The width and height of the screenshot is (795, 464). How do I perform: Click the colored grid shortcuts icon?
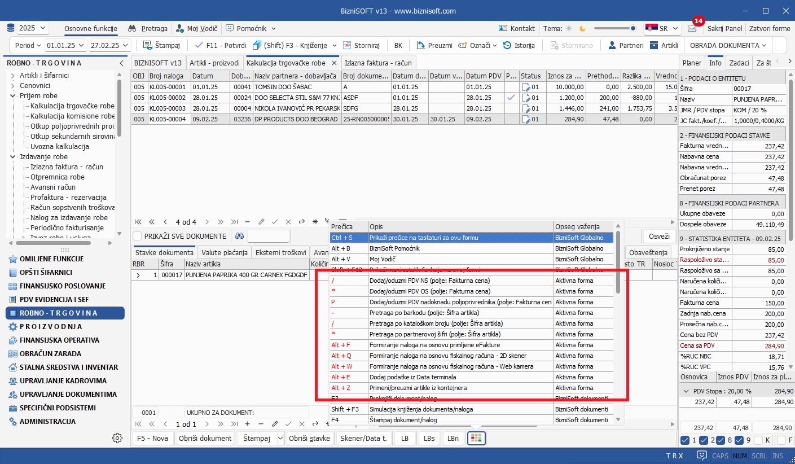pyautogui.click(x=476, y=438)
